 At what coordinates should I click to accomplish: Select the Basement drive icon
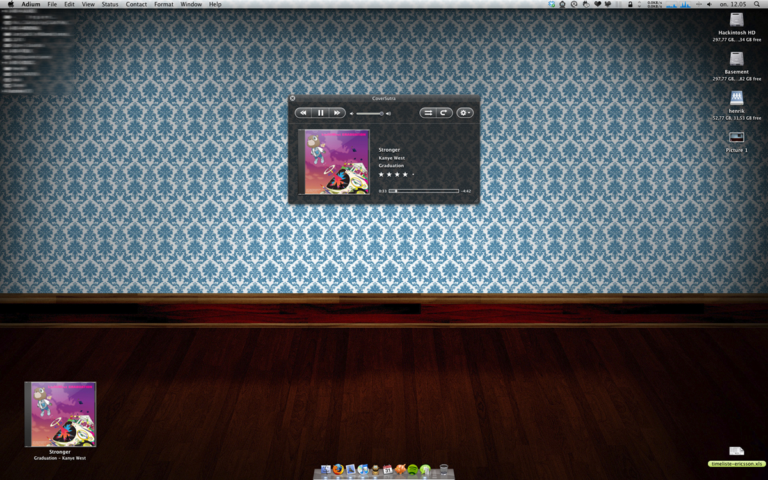(737, 59)
